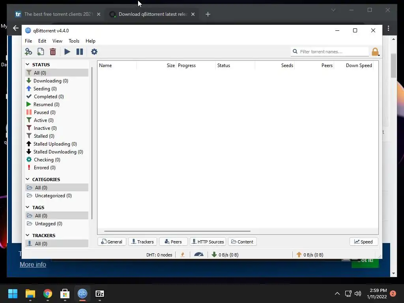Sort torrents by Down Speed column
The image size is (404, 303).
click(x=354, y=65)
